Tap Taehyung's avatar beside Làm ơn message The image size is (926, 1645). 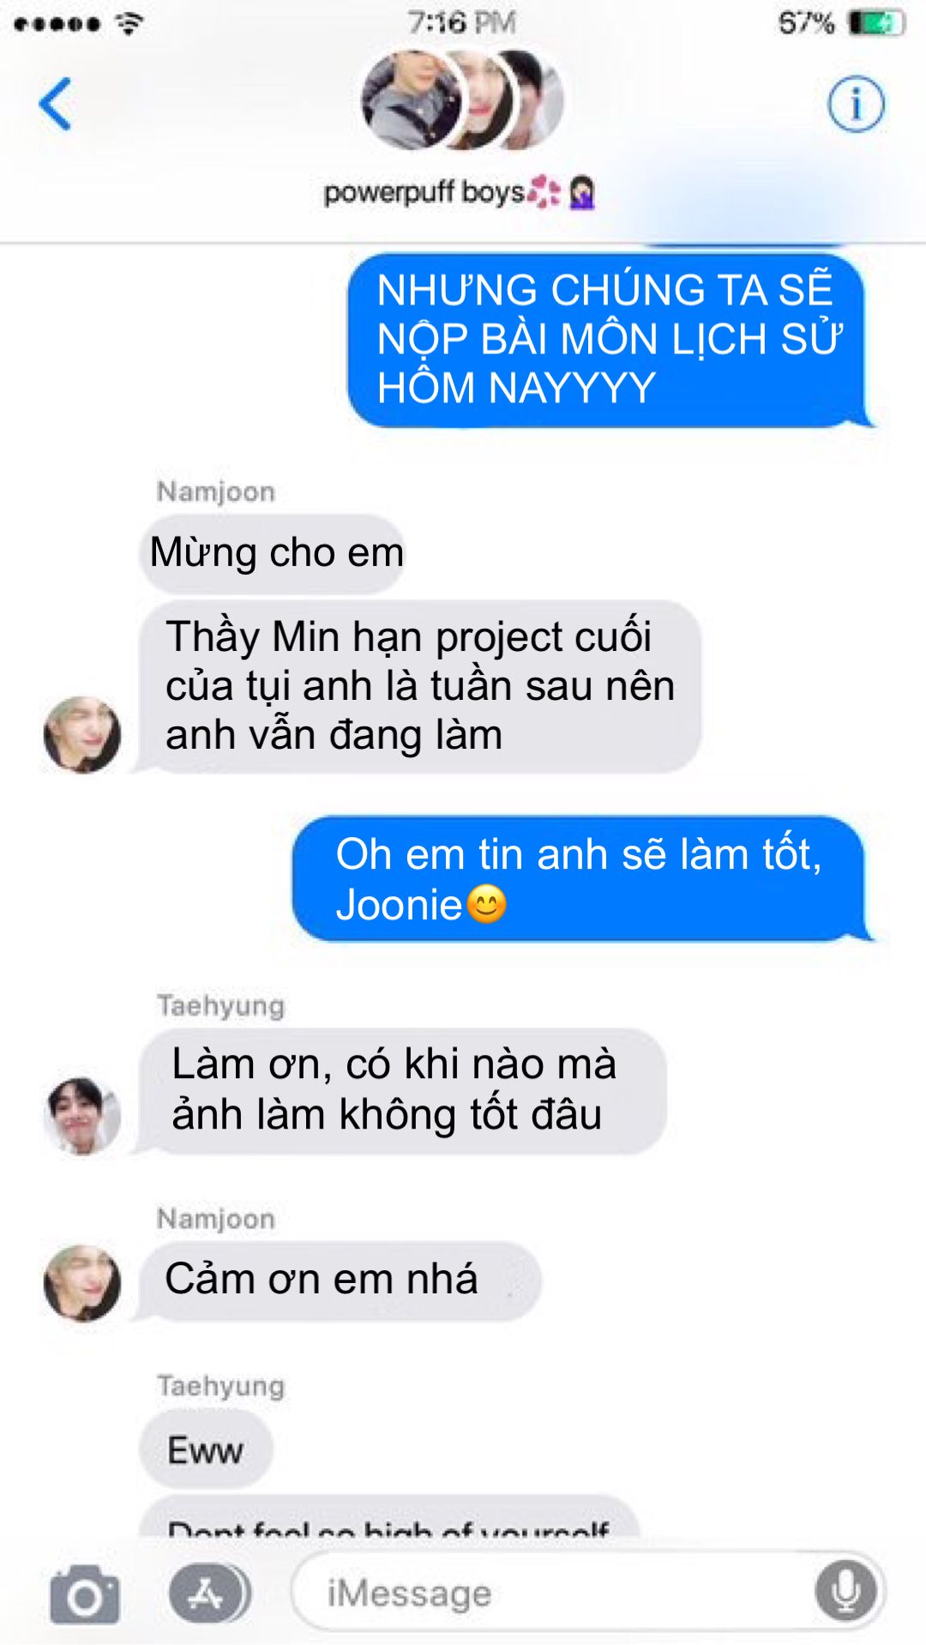click(82, 1115)
